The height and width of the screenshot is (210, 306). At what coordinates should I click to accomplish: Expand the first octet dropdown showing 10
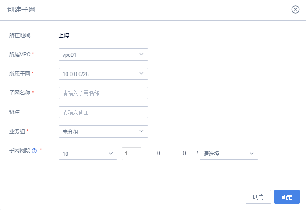click(x=88, y=154)
